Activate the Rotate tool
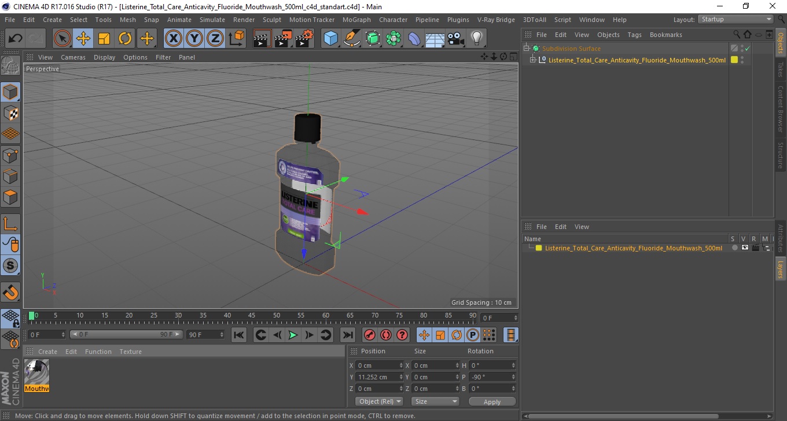Image resolution: width=787 pixels, height=421 pixels. (125, 39)
